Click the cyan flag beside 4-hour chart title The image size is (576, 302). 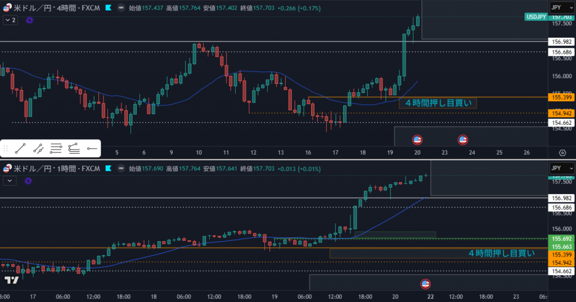[x=107, y=7]
